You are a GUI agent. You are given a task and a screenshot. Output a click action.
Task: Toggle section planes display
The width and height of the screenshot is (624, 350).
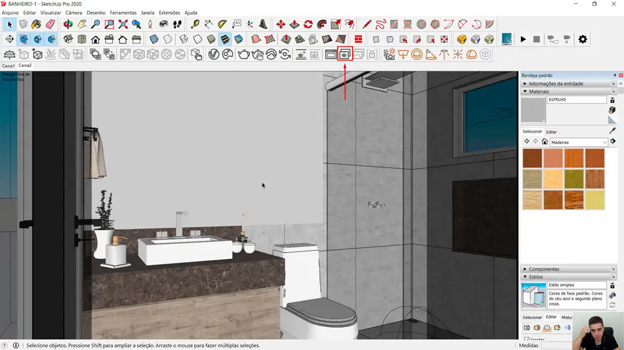click(x=24, y=39)
